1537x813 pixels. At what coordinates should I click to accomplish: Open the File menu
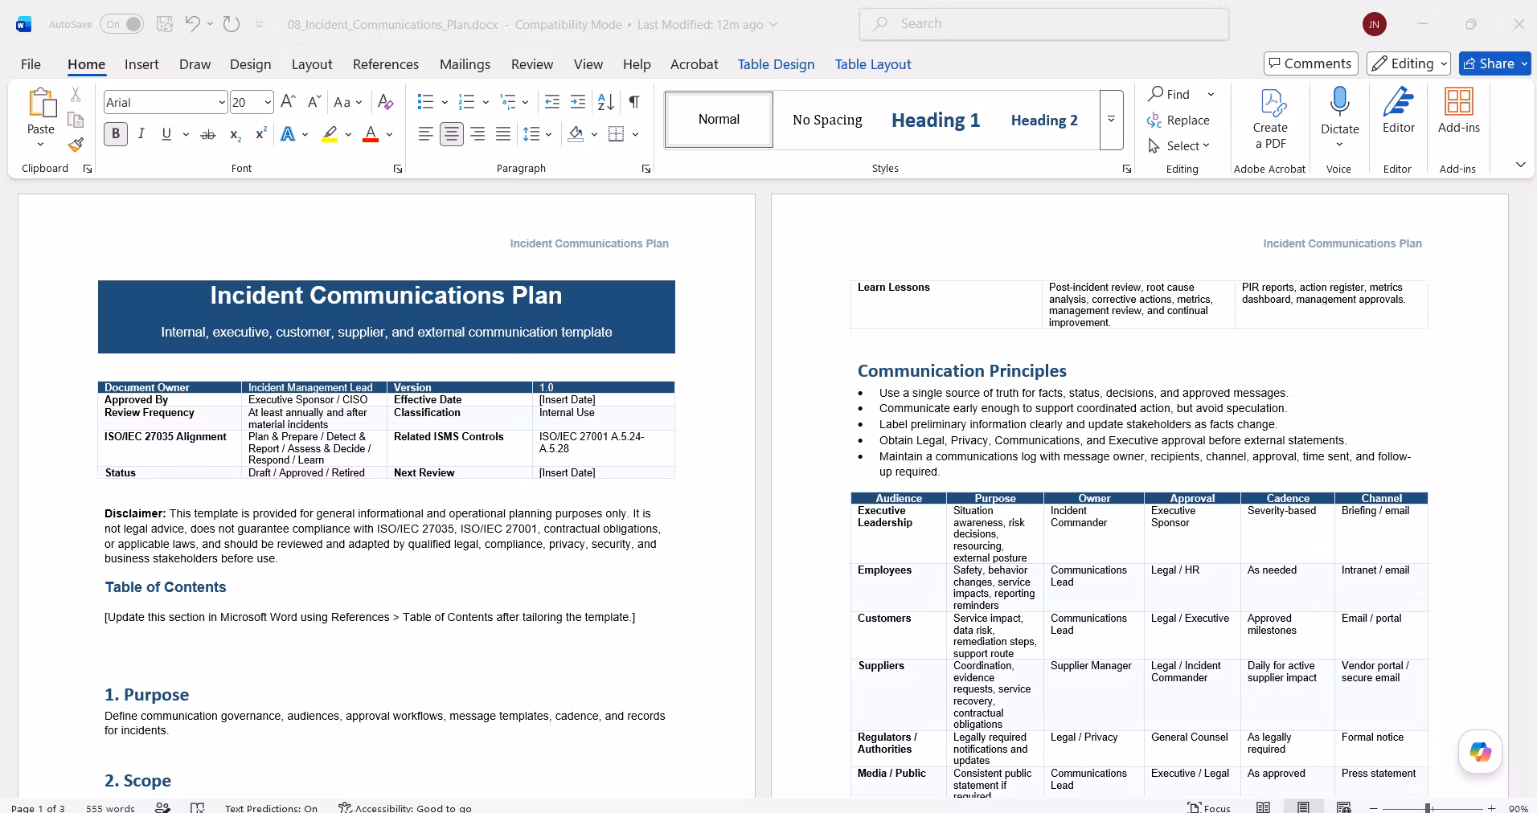31,64
